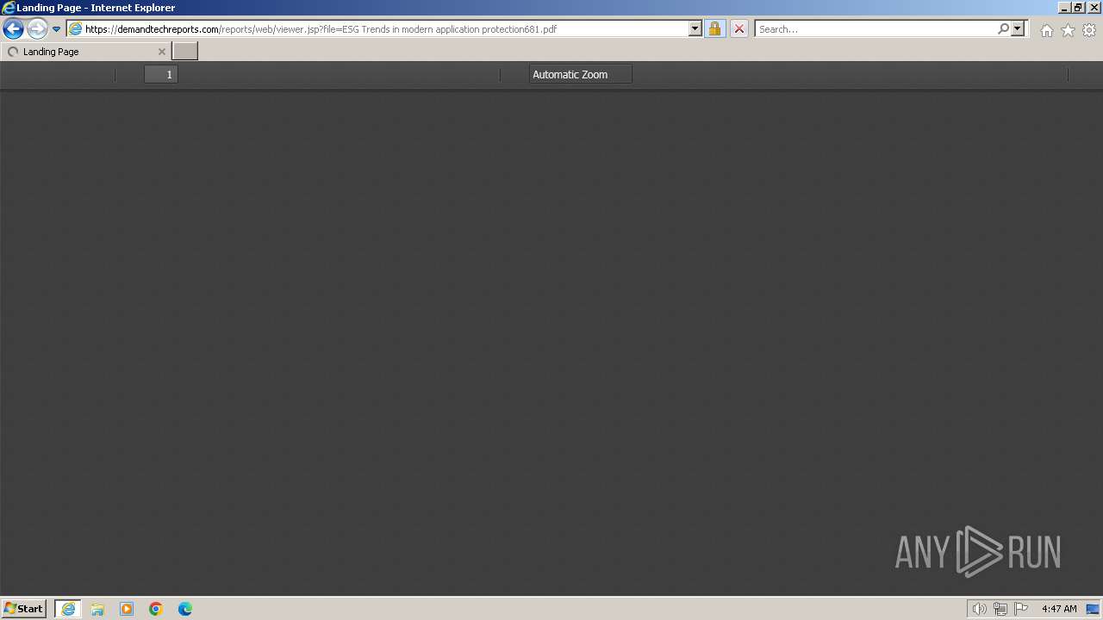Open Action Center flag icon
The width and height of the screenshot is (1103, 620).
[x=1021, y=609]
